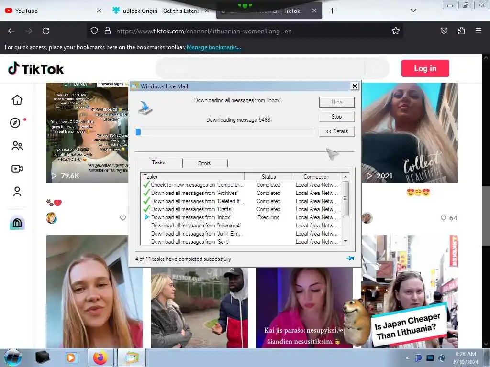The height and width of the screenshot is (367, 490).
Task: Open the 79.6K views video thumbnail
Action: (87, 133)
